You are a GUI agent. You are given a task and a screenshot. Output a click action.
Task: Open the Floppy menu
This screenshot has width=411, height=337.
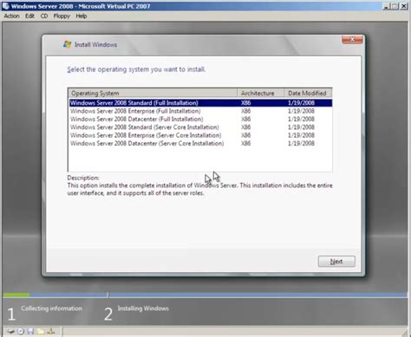click(62, 16)
